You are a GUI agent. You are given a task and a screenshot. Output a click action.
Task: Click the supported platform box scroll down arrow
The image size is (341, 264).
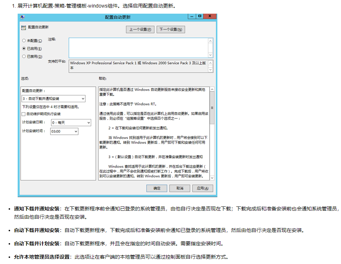210,70
